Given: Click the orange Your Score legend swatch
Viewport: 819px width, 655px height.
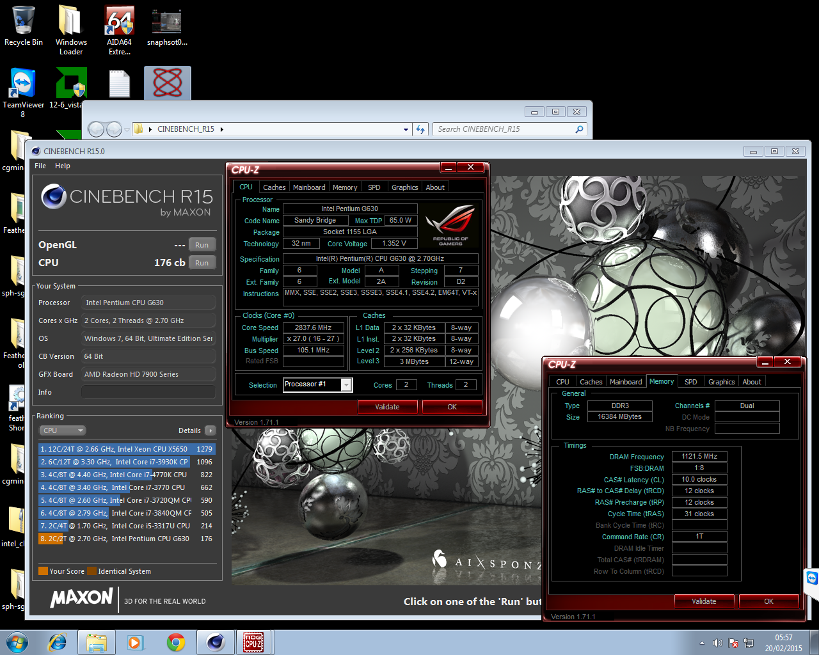Looking at the screenshot, I should tap(43, 571).
